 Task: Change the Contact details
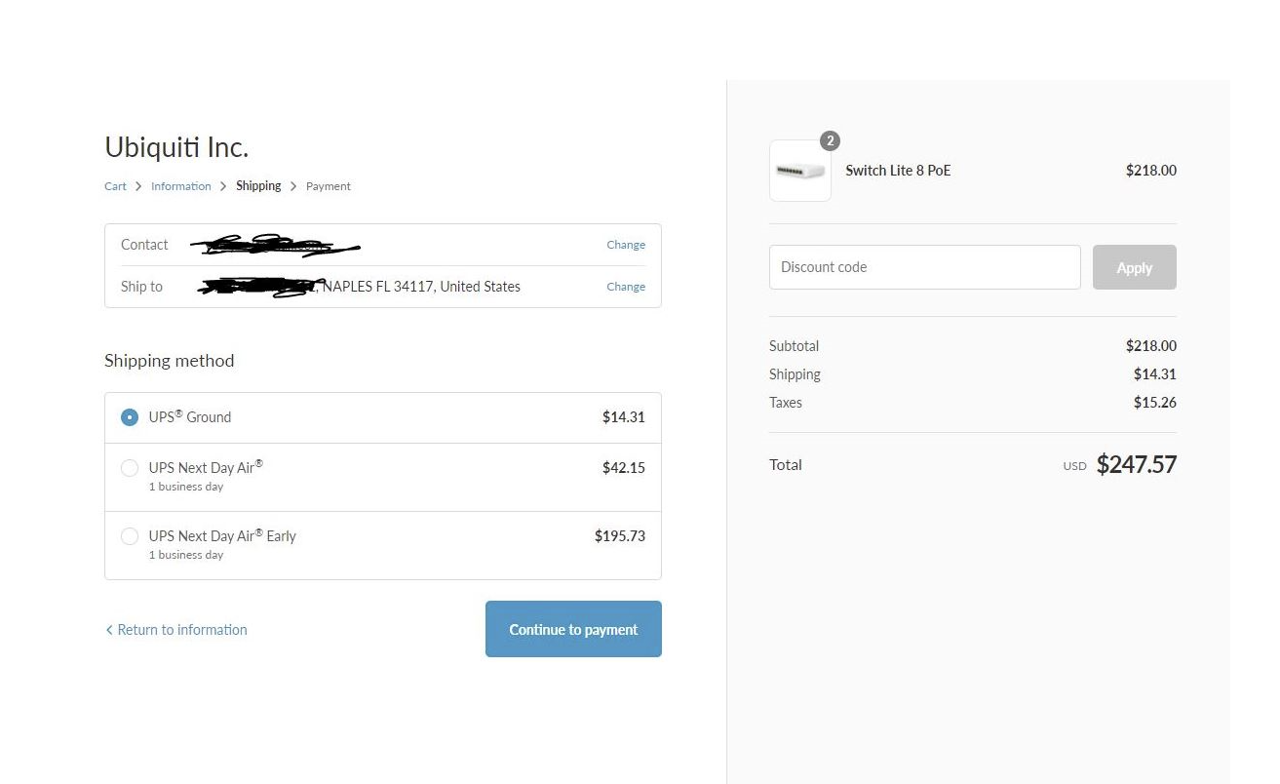pos(625,245)
